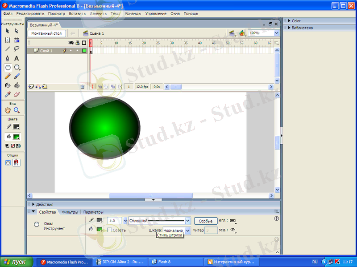
Task: Click the green fill color swatch in properties
Action: point(100,230)
